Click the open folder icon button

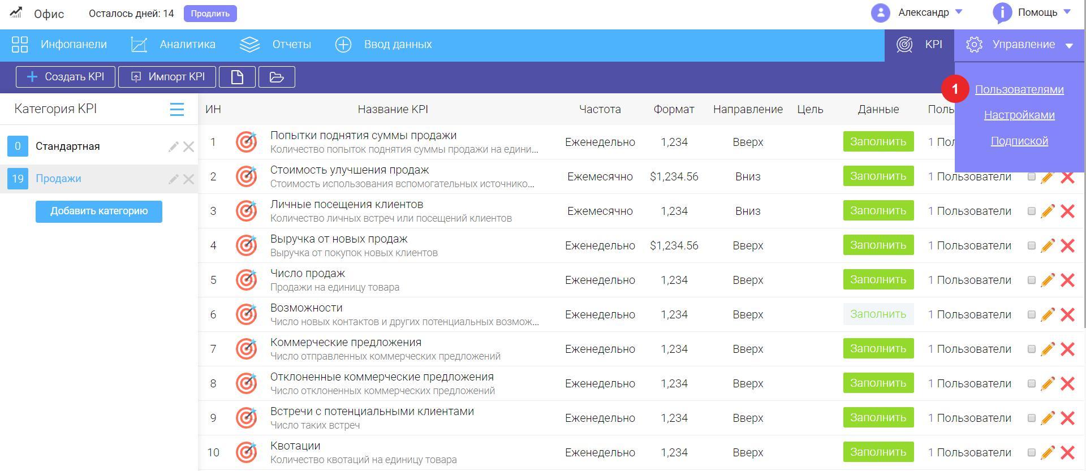277,77
